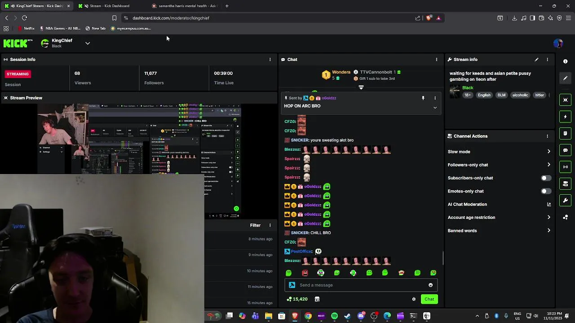Open Stream info panel three-dot menu

point(547,59)
